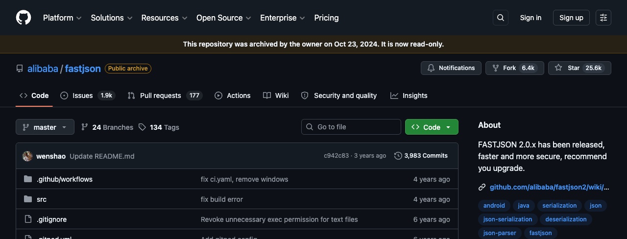This screenshot has height=239, width=627.
Task: Click the repository icon before alibaba
Action: pyautogui.click(x=20, y=69)
